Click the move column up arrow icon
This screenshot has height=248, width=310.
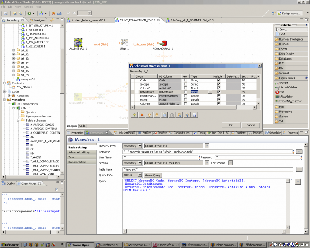pyautogui.click(x=149, y=114)
